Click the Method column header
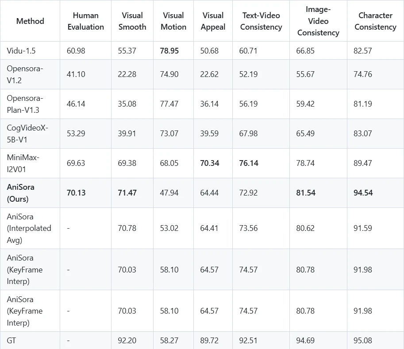Viewport: 404px width, 349px height. (x=30, y=21)
